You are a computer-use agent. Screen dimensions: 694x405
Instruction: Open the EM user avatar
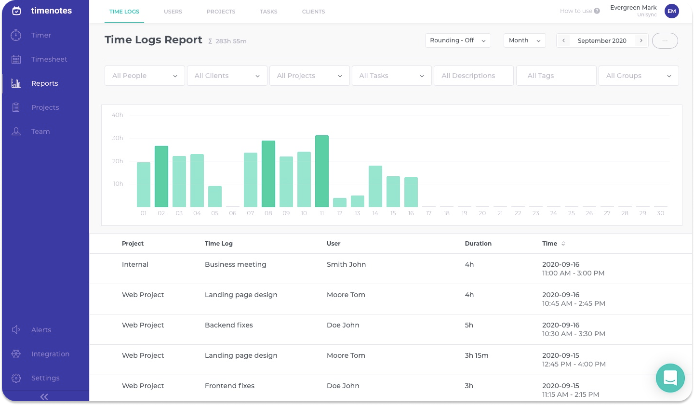point(672,11)
